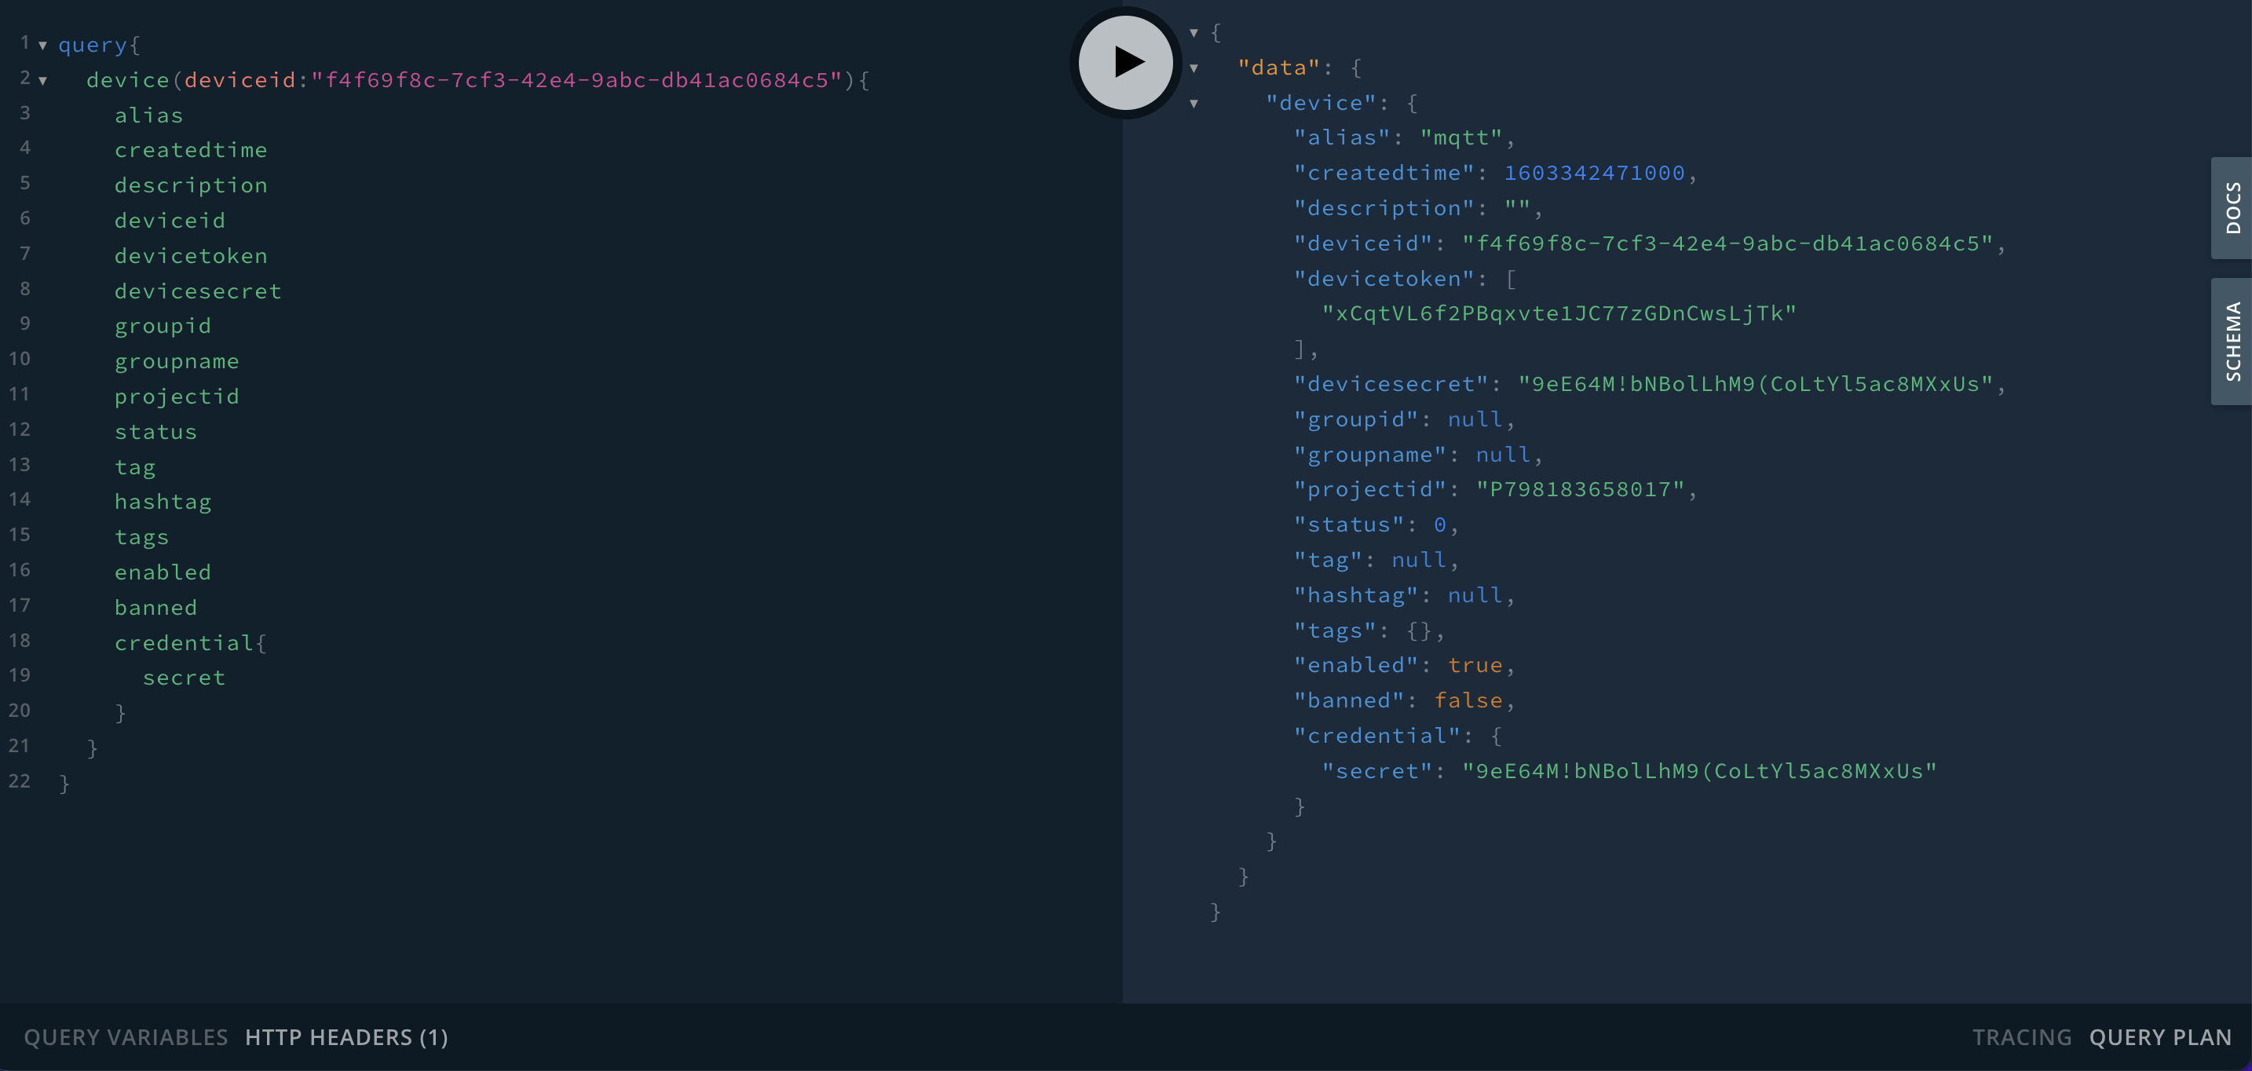Screen dimensions: 2252x1071
Task: Click the tag field on line 13
Action: [x=134, y=467]
